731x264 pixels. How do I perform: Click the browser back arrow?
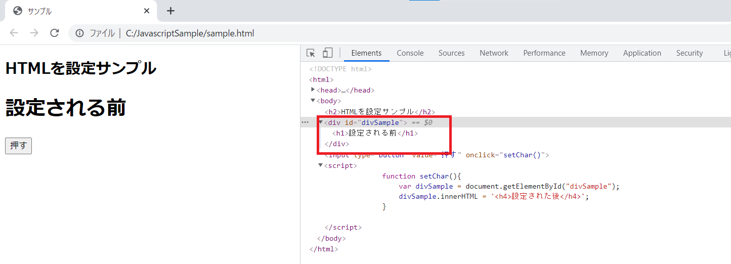(x=14, y=33)
